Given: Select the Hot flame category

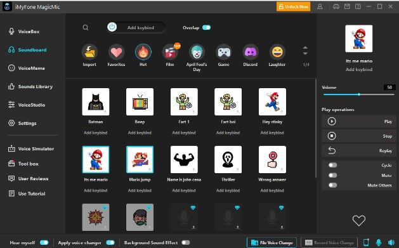Looking at the screenshot, I should (x=143, y=52).
